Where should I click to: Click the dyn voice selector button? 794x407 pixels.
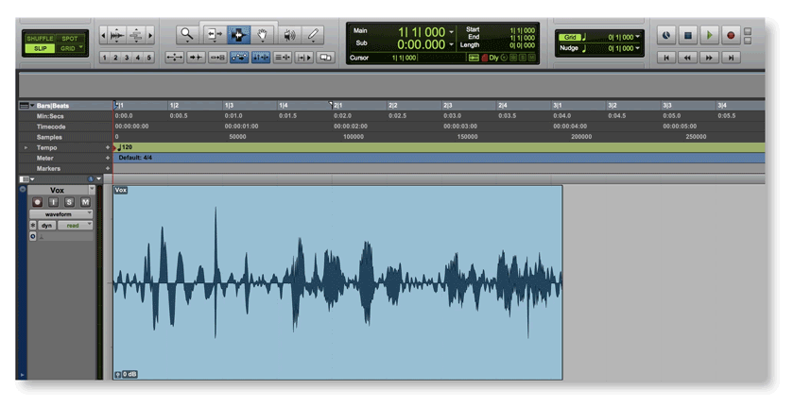pos(46,226)
